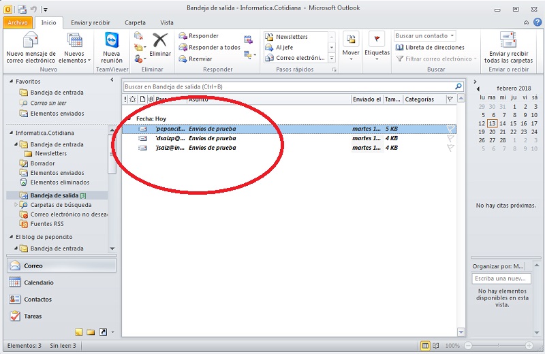
Task: Select the Newsletters quick step
Action: [296, 37]
